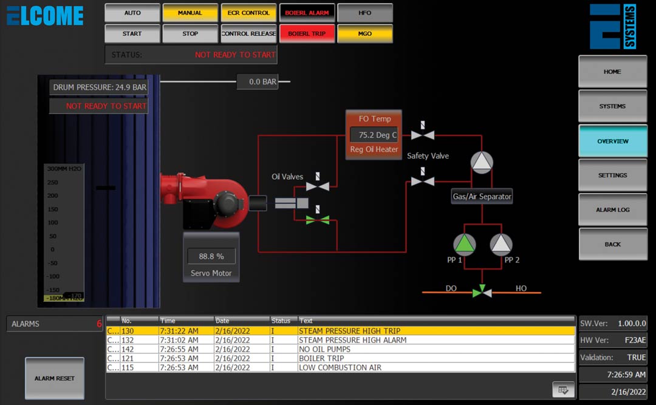Click the alarm table Text column header
This screenshot has width=656, height=405.
tap(436, 321)
